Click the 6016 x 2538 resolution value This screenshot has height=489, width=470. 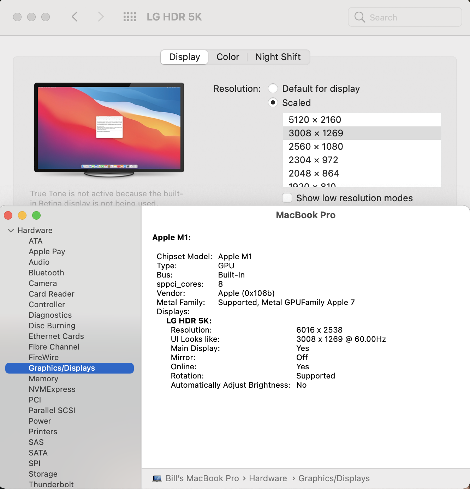[319, 330]
